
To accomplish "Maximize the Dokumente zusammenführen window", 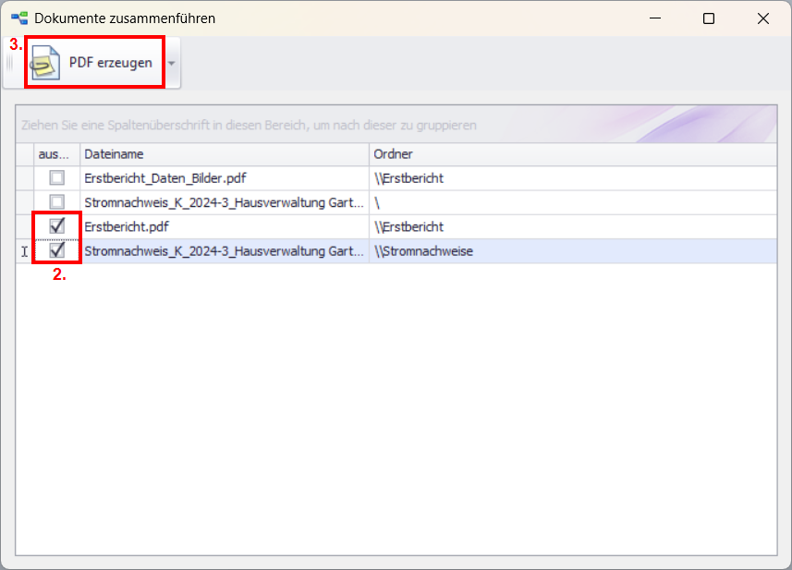I will click(x=708, y=18).
